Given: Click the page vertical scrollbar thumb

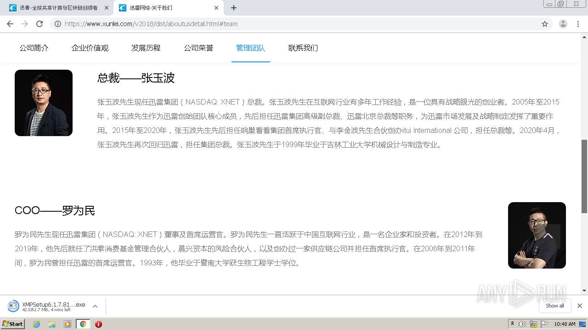Looking at the screenshot, I should coord(584,176).
